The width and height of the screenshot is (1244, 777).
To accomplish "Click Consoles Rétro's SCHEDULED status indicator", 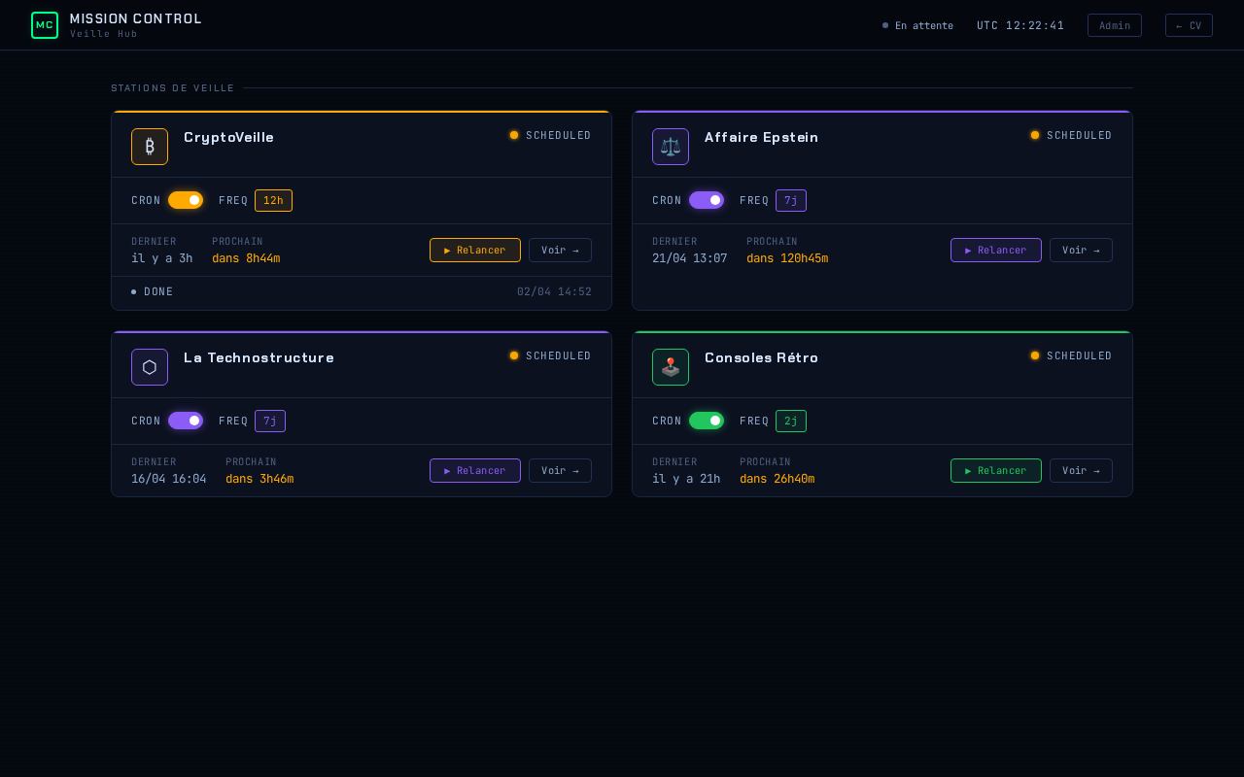I will pyautogui.click(x=1071, y=356).
